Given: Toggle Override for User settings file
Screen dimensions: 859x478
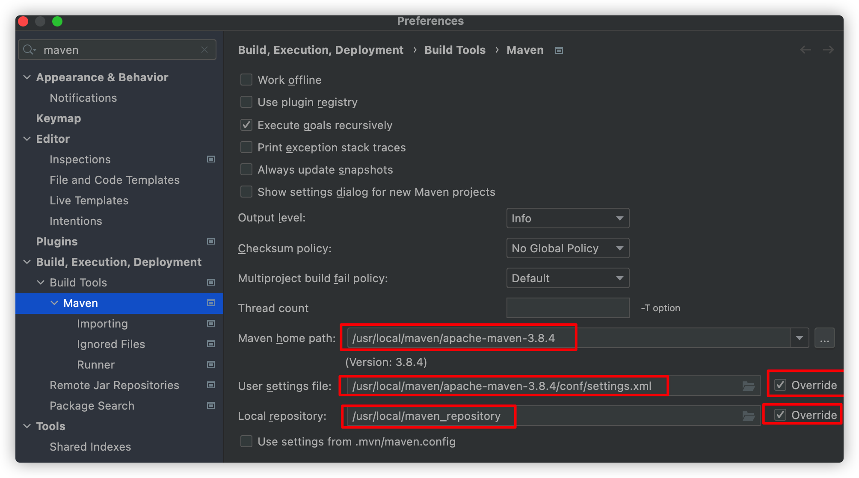Looking at the screenshot, I should pos(780,385).
